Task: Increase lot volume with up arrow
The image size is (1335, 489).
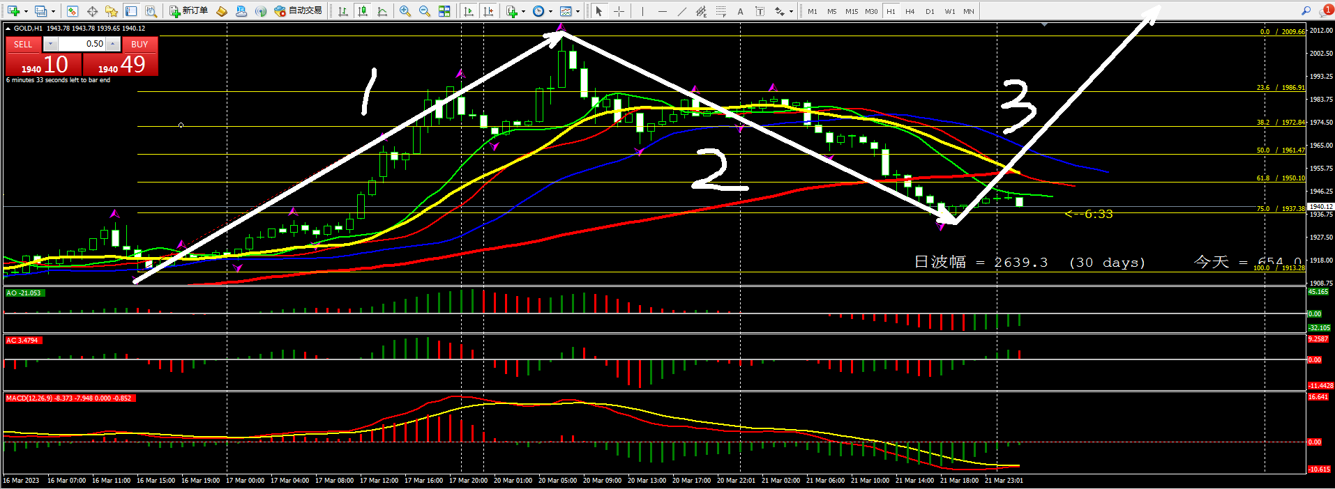Action: click(113, 44)
